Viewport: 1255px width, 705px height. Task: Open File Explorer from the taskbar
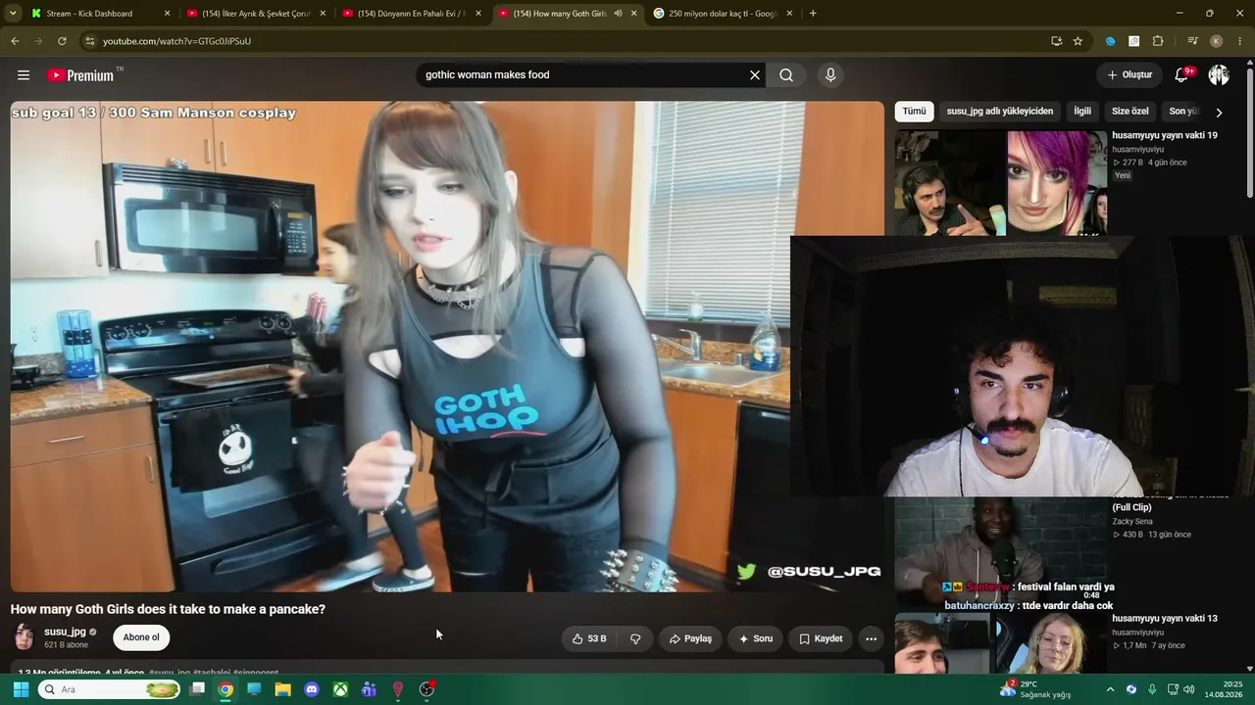click(x=283, y=689)
